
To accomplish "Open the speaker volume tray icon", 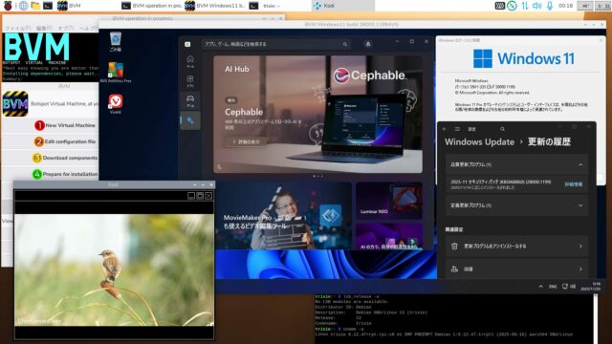I will pyautogui.click(x=537, y=6).
